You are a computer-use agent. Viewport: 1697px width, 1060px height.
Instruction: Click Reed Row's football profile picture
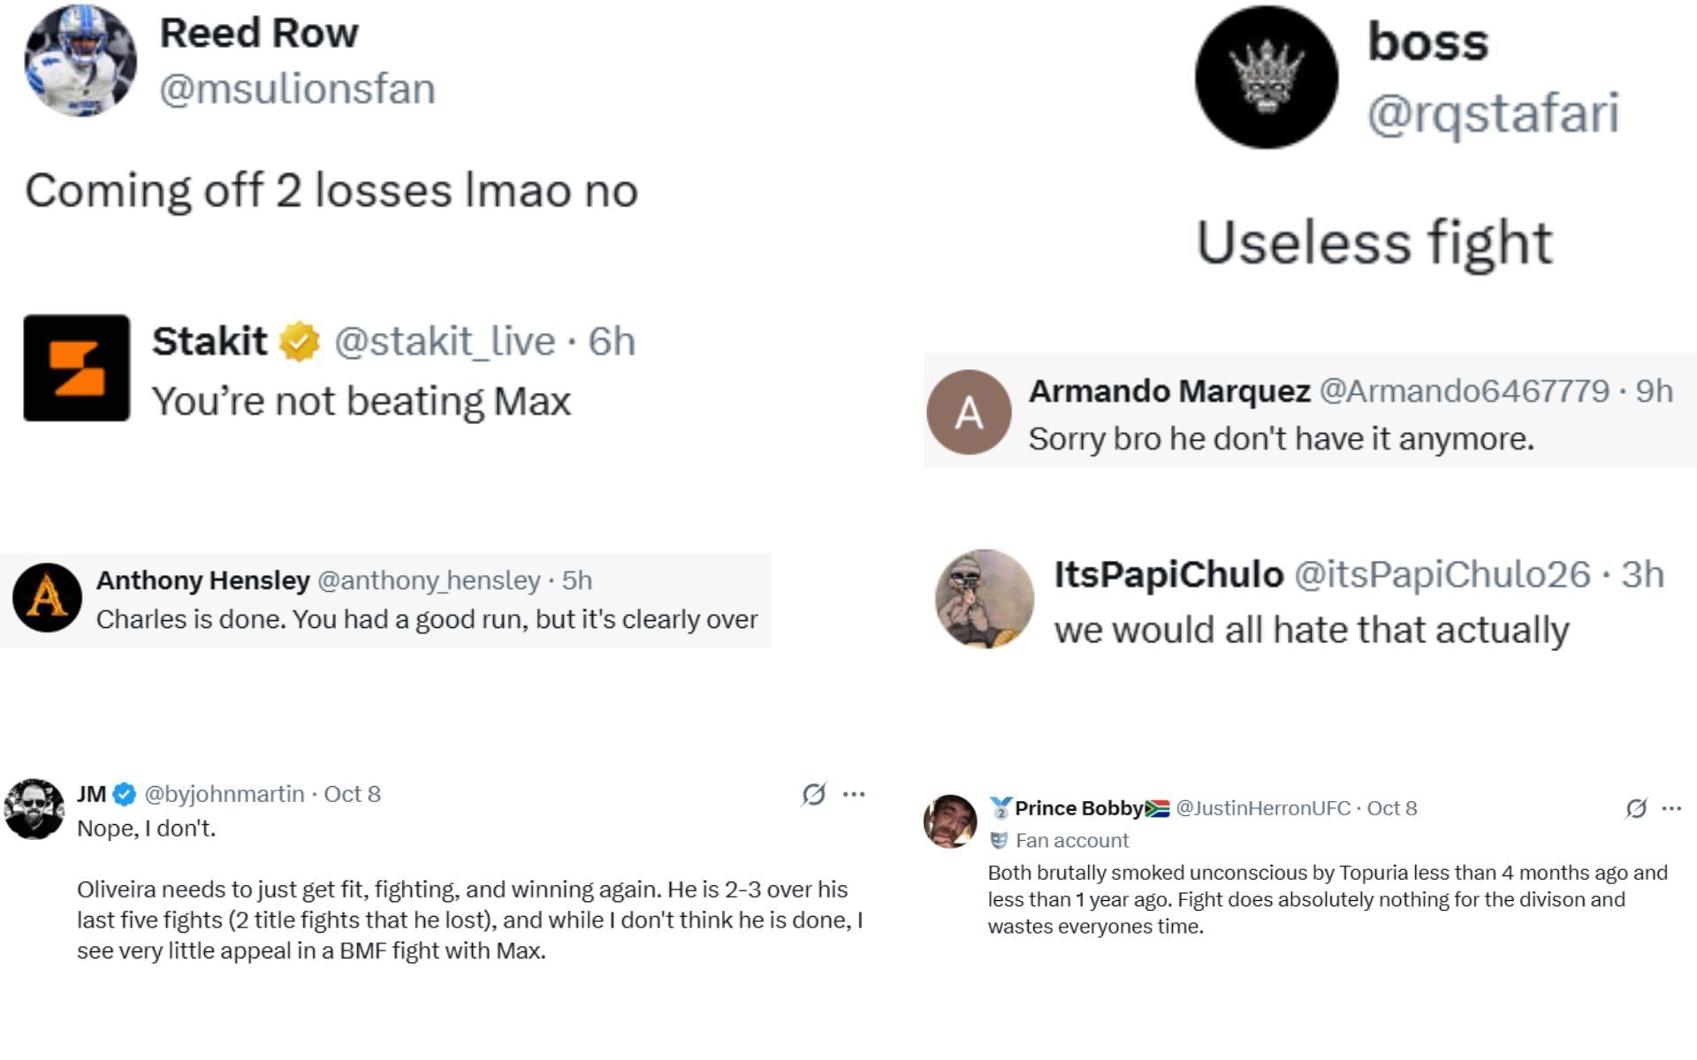[x=80, y=60]
